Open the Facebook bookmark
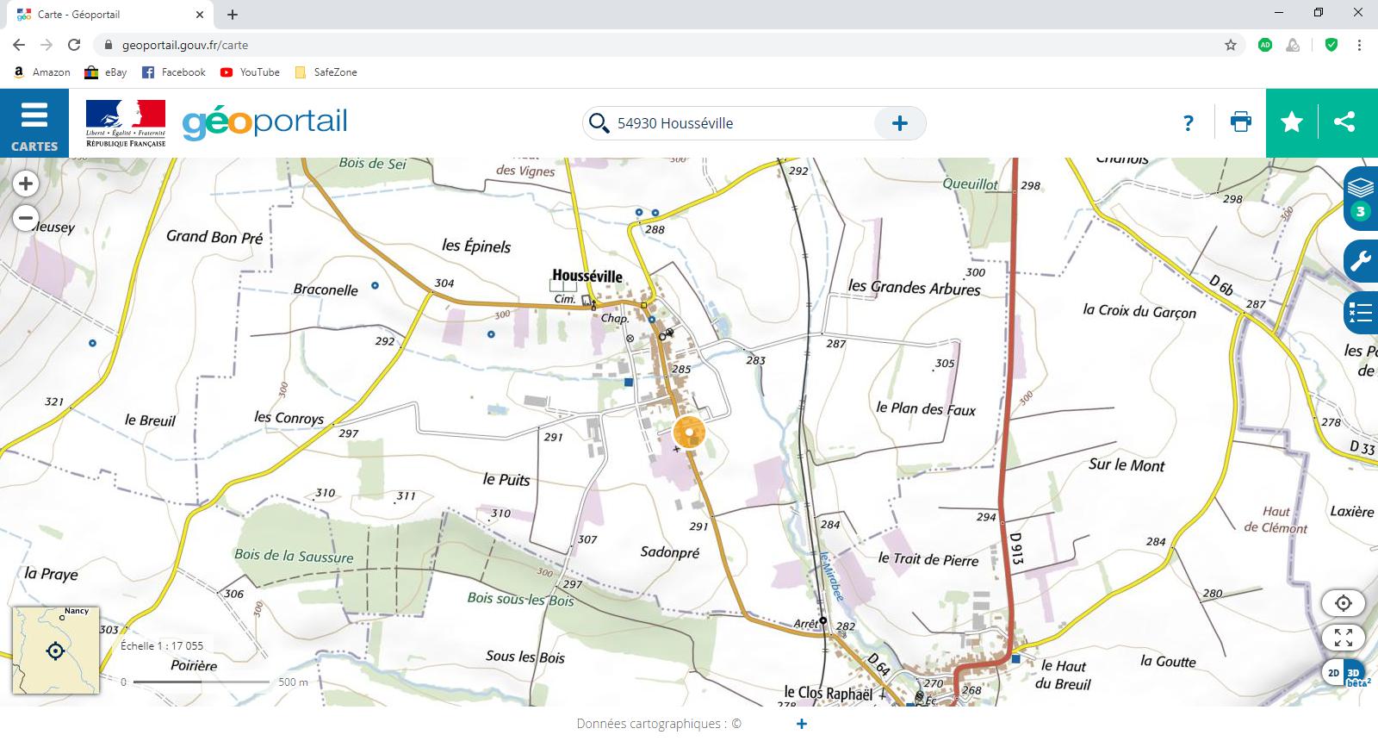Image resolution: width=1378 pixels, height=741 pixels. point(174,72)
